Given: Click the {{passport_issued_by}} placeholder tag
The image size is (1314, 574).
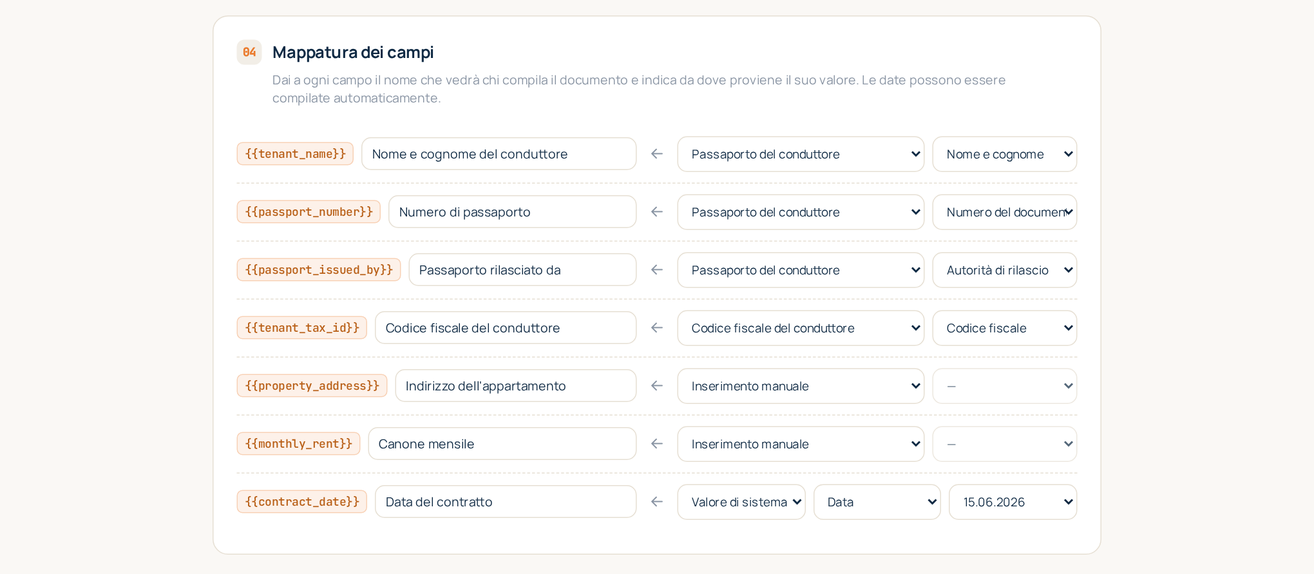Looking at the screenshot, I should pos(319,270).
